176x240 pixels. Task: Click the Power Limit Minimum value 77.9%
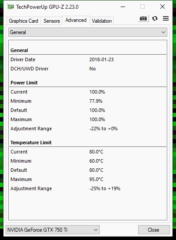[x=96, y=101]
